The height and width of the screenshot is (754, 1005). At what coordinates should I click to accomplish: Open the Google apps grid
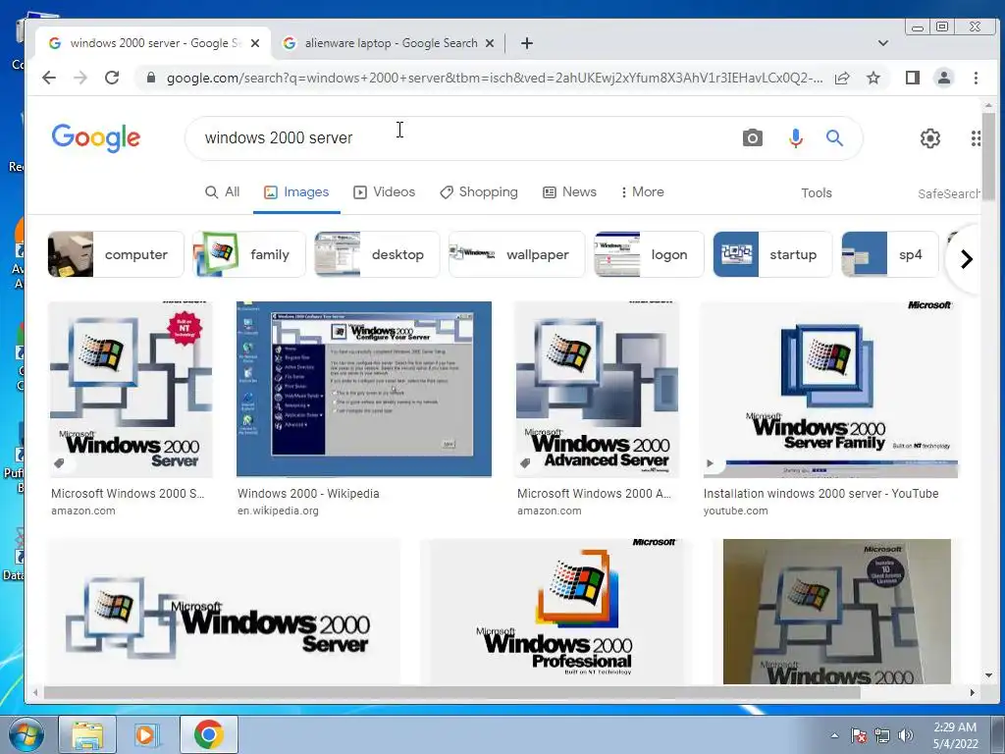pos(975,137)
